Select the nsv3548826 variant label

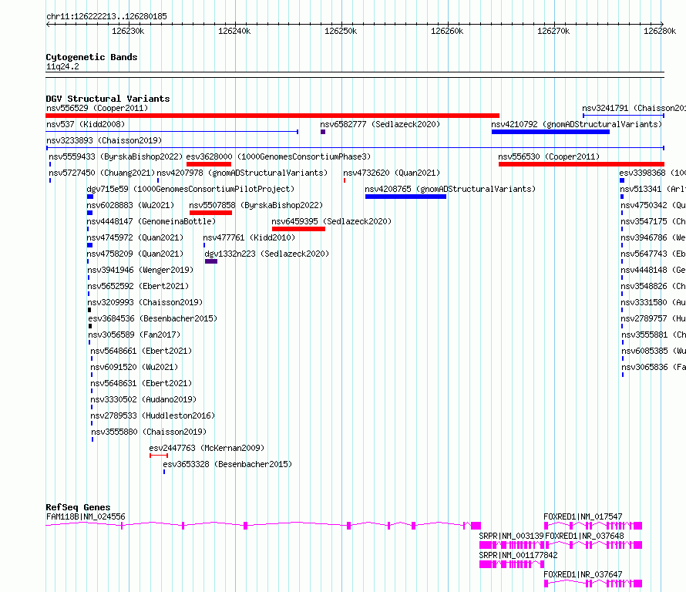(x=653, y=286)
